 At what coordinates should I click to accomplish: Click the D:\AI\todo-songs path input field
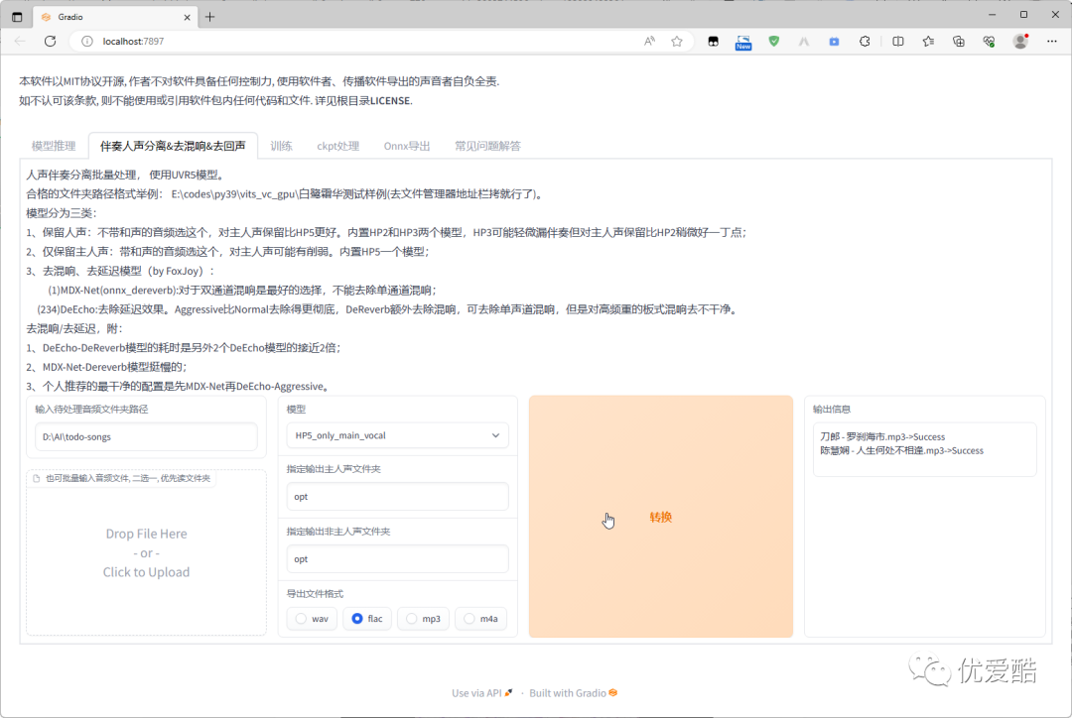coord(146,435)
